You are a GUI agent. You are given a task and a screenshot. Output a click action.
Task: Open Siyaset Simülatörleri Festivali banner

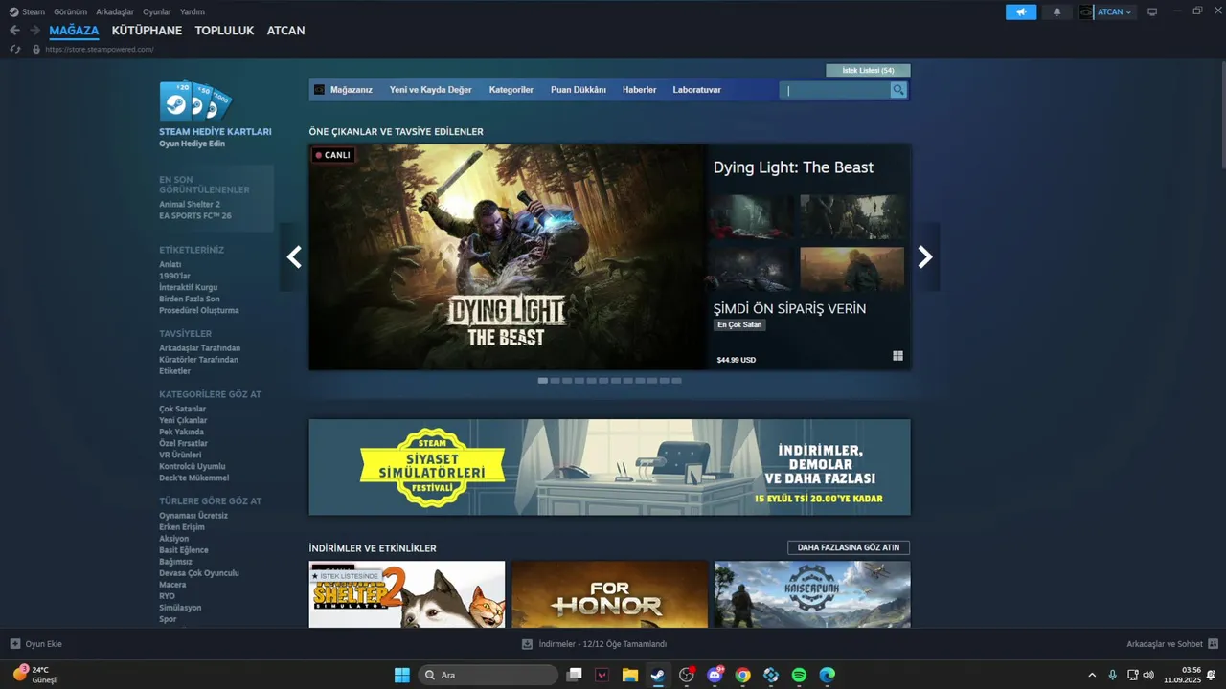click(x=609, y=467)
